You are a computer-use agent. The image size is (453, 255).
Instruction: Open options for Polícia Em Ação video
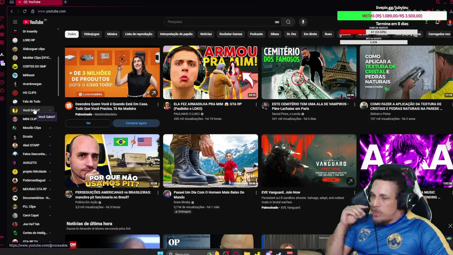click(158, 193)
